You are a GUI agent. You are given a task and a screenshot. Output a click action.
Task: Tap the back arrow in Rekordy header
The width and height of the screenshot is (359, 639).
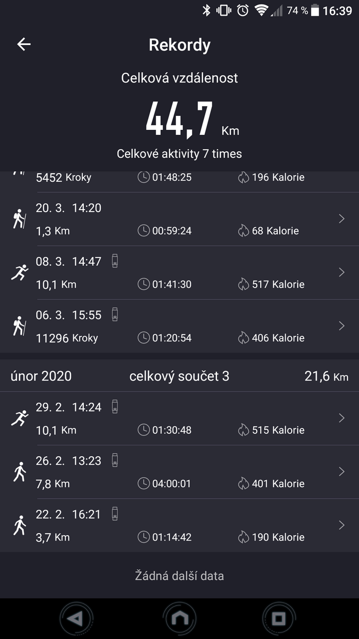[24, 44]
